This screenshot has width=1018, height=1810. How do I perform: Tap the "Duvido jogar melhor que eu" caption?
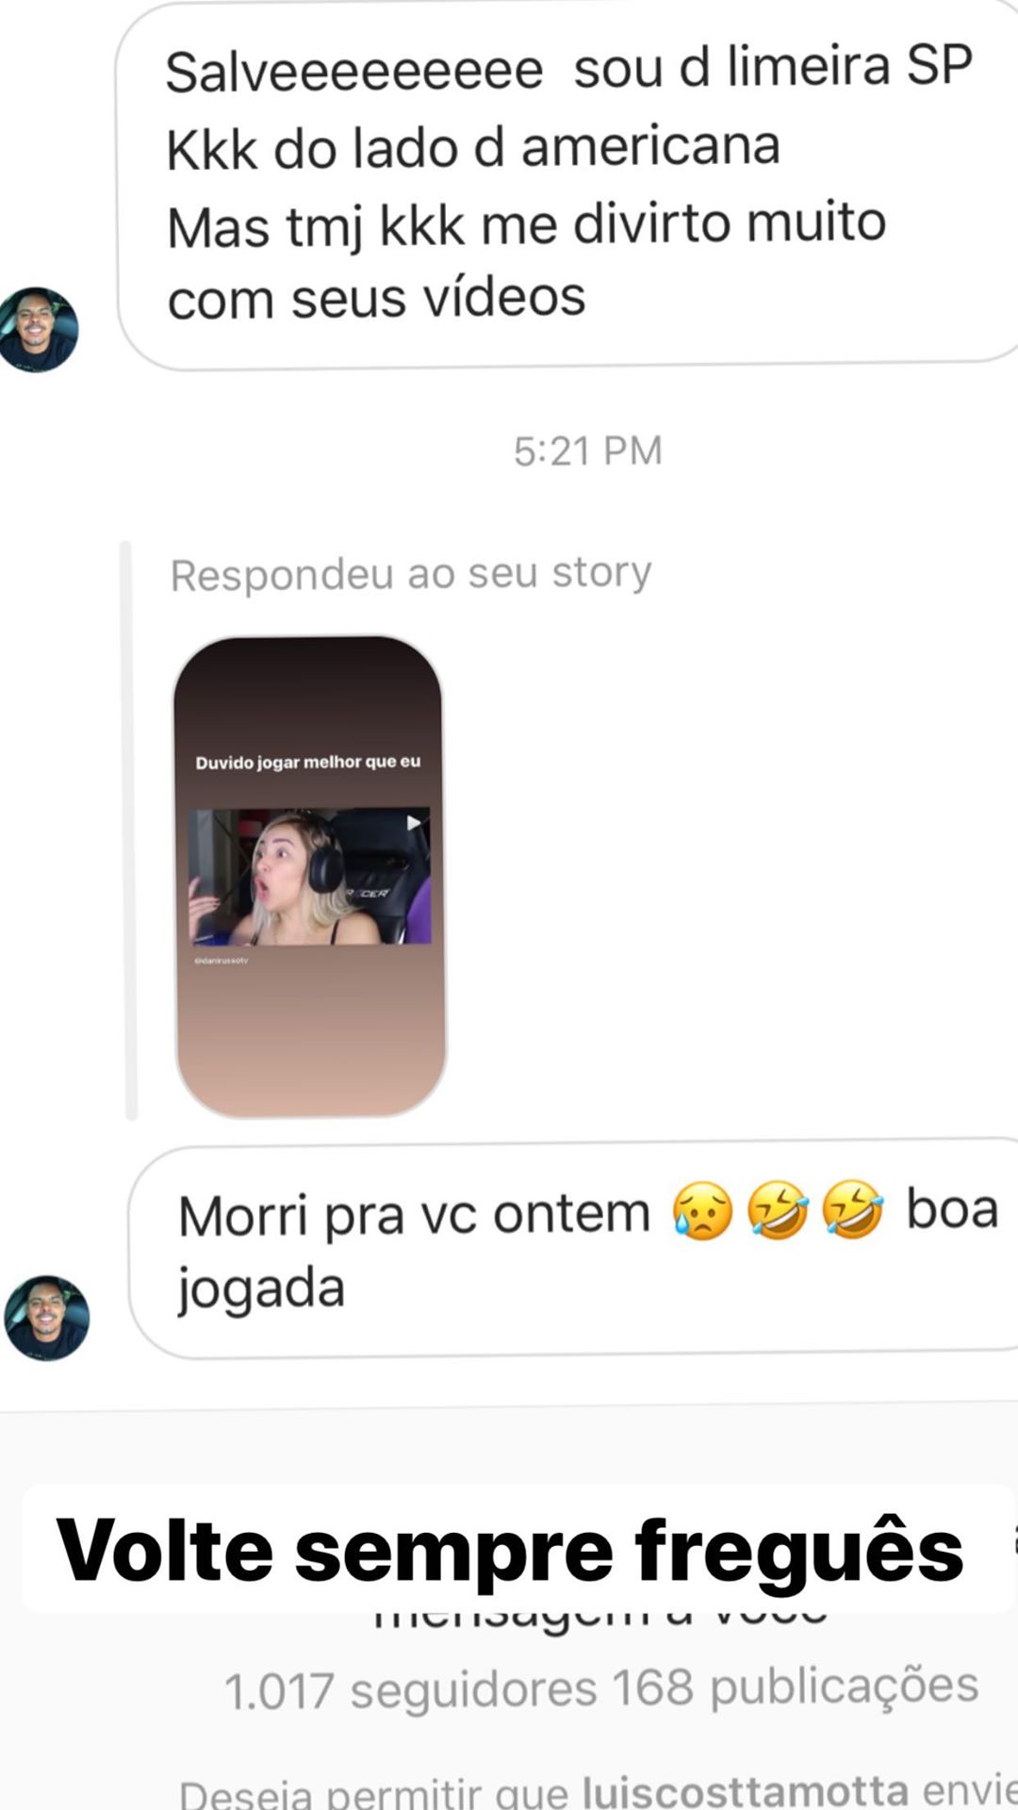(x=308, y=762)
